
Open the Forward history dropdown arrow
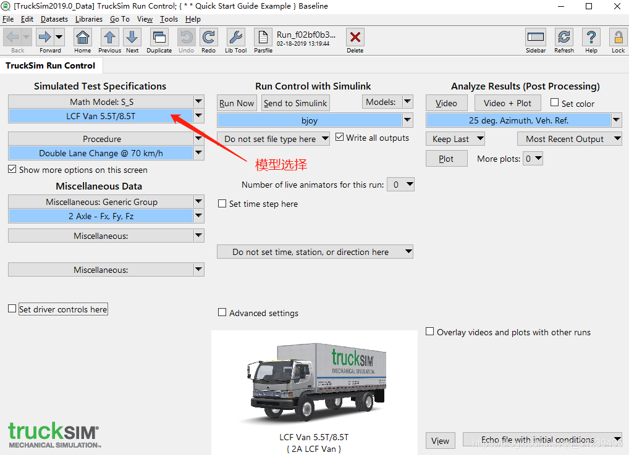coord(59,37)
